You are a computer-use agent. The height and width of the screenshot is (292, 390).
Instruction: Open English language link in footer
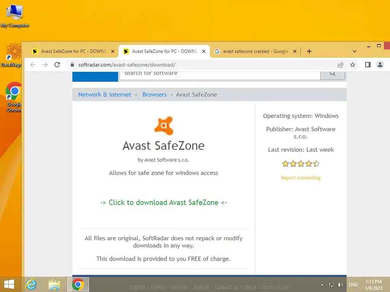137,287
